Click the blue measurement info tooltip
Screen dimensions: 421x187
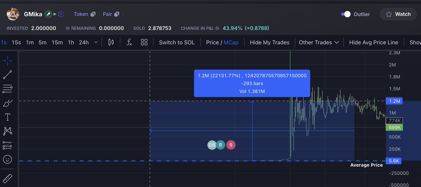[x=252, y=84]
